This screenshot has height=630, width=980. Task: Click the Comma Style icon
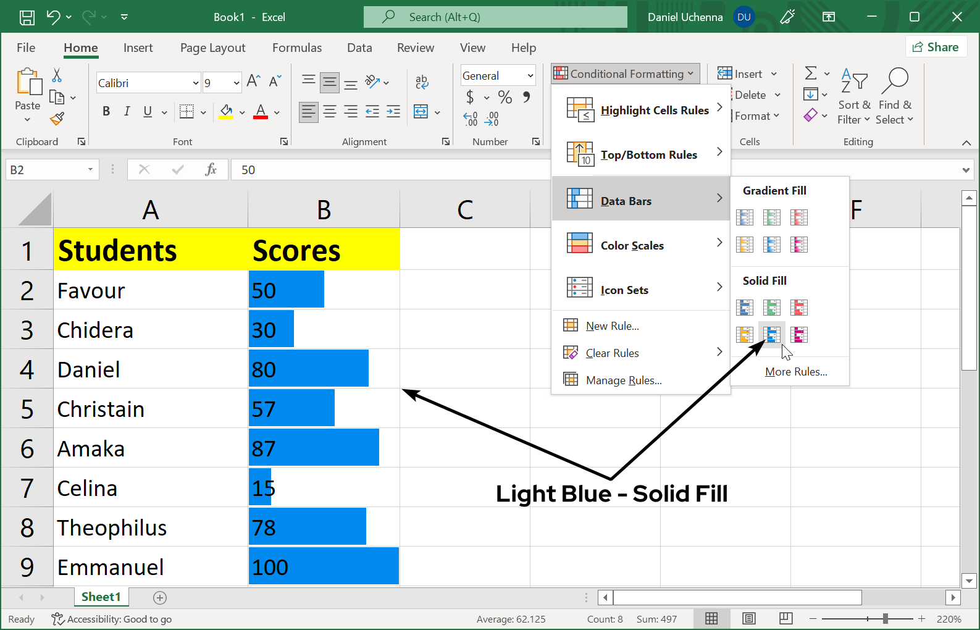[x=526, y=97]
